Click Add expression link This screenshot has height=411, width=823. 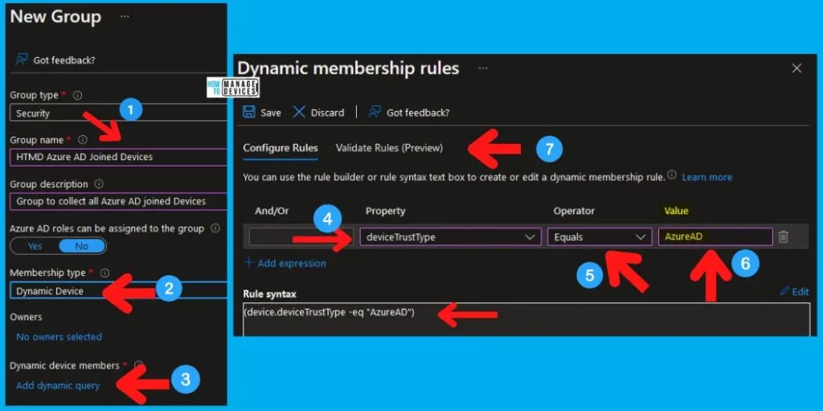tap(291, 263)
